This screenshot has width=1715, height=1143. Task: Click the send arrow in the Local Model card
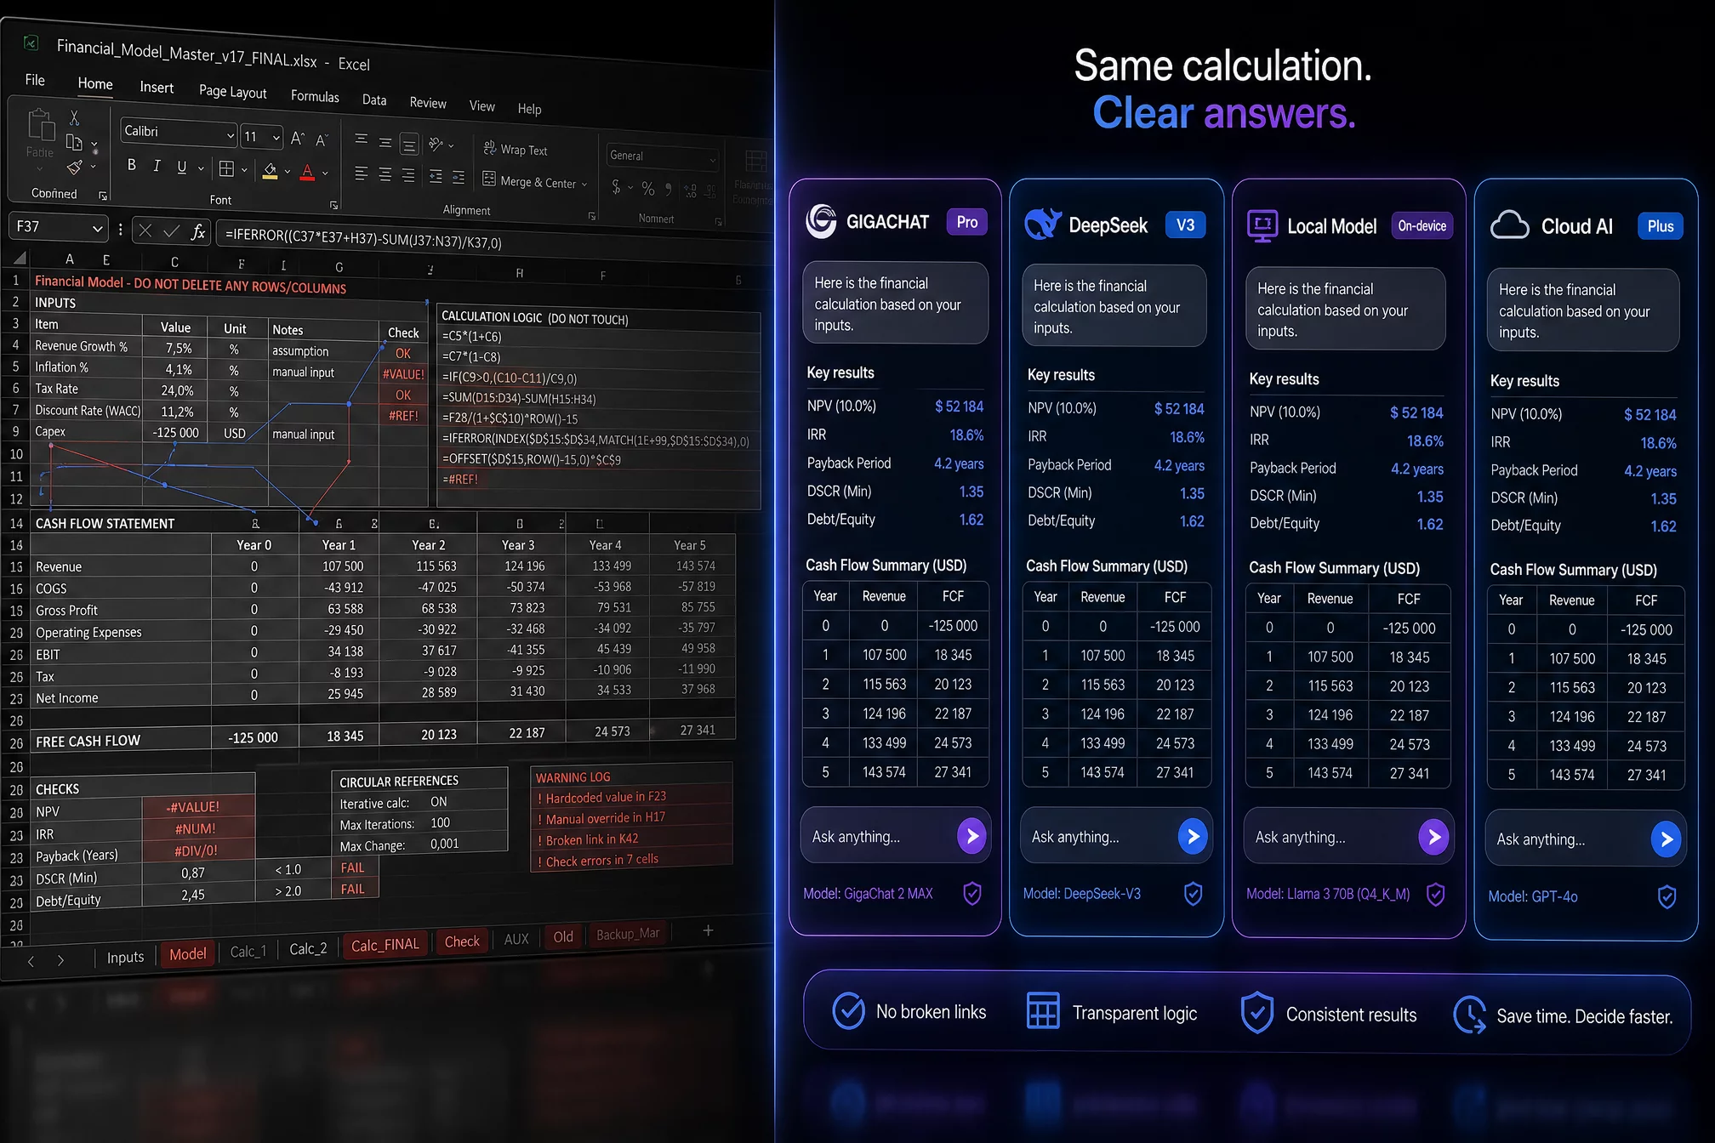tap(1433, 838)
